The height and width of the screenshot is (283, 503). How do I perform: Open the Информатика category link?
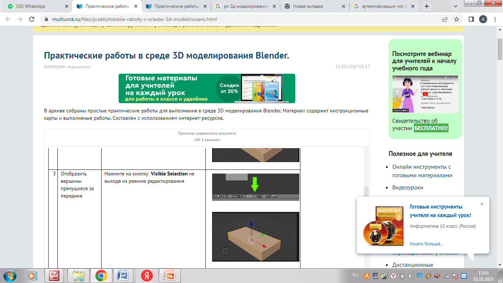(79, 67)
